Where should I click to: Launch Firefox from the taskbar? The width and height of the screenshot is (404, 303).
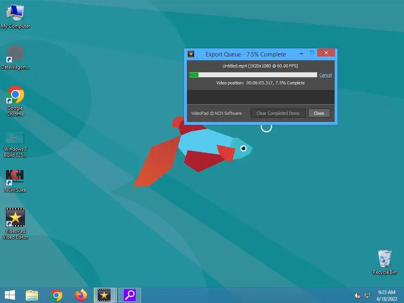point(80,295)
